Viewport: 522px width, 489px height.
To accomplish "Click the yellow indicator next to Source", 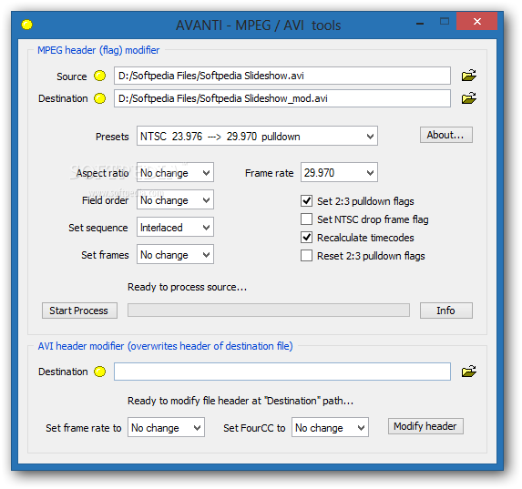I will click(x=99, y=76).
